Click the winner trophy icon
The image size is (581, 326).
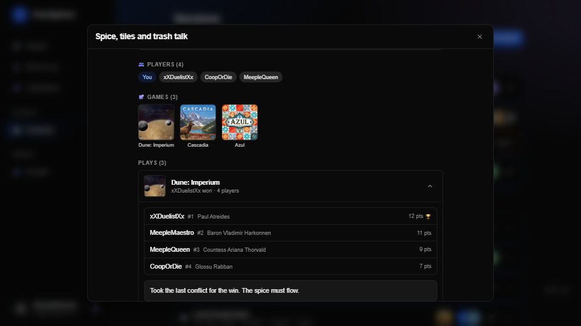pos(428,217)
